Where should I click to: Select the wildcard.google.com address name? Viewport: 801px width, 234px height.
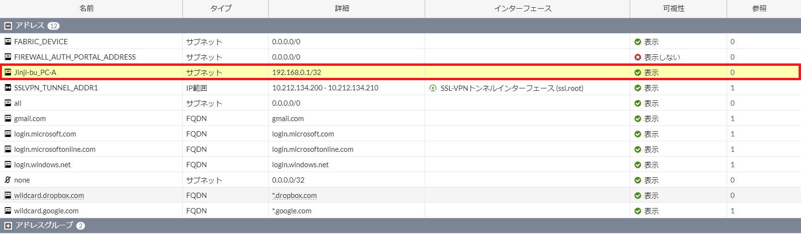pyautogui.click(x=46, y=211)
